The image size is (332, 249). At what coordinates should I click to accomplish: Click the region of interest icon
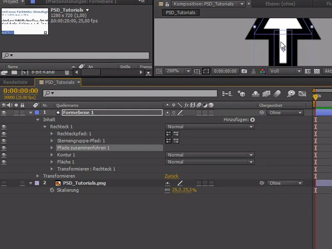206,71
